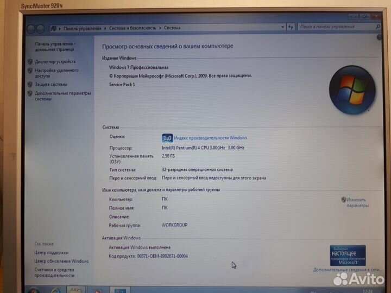Screen dimensions: 391x293
Task: Maximize the System window
Action: (364, 16)
